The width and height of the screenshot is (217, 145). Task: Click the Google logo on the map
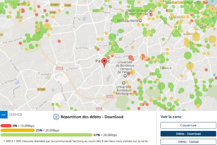pos(9,107)
